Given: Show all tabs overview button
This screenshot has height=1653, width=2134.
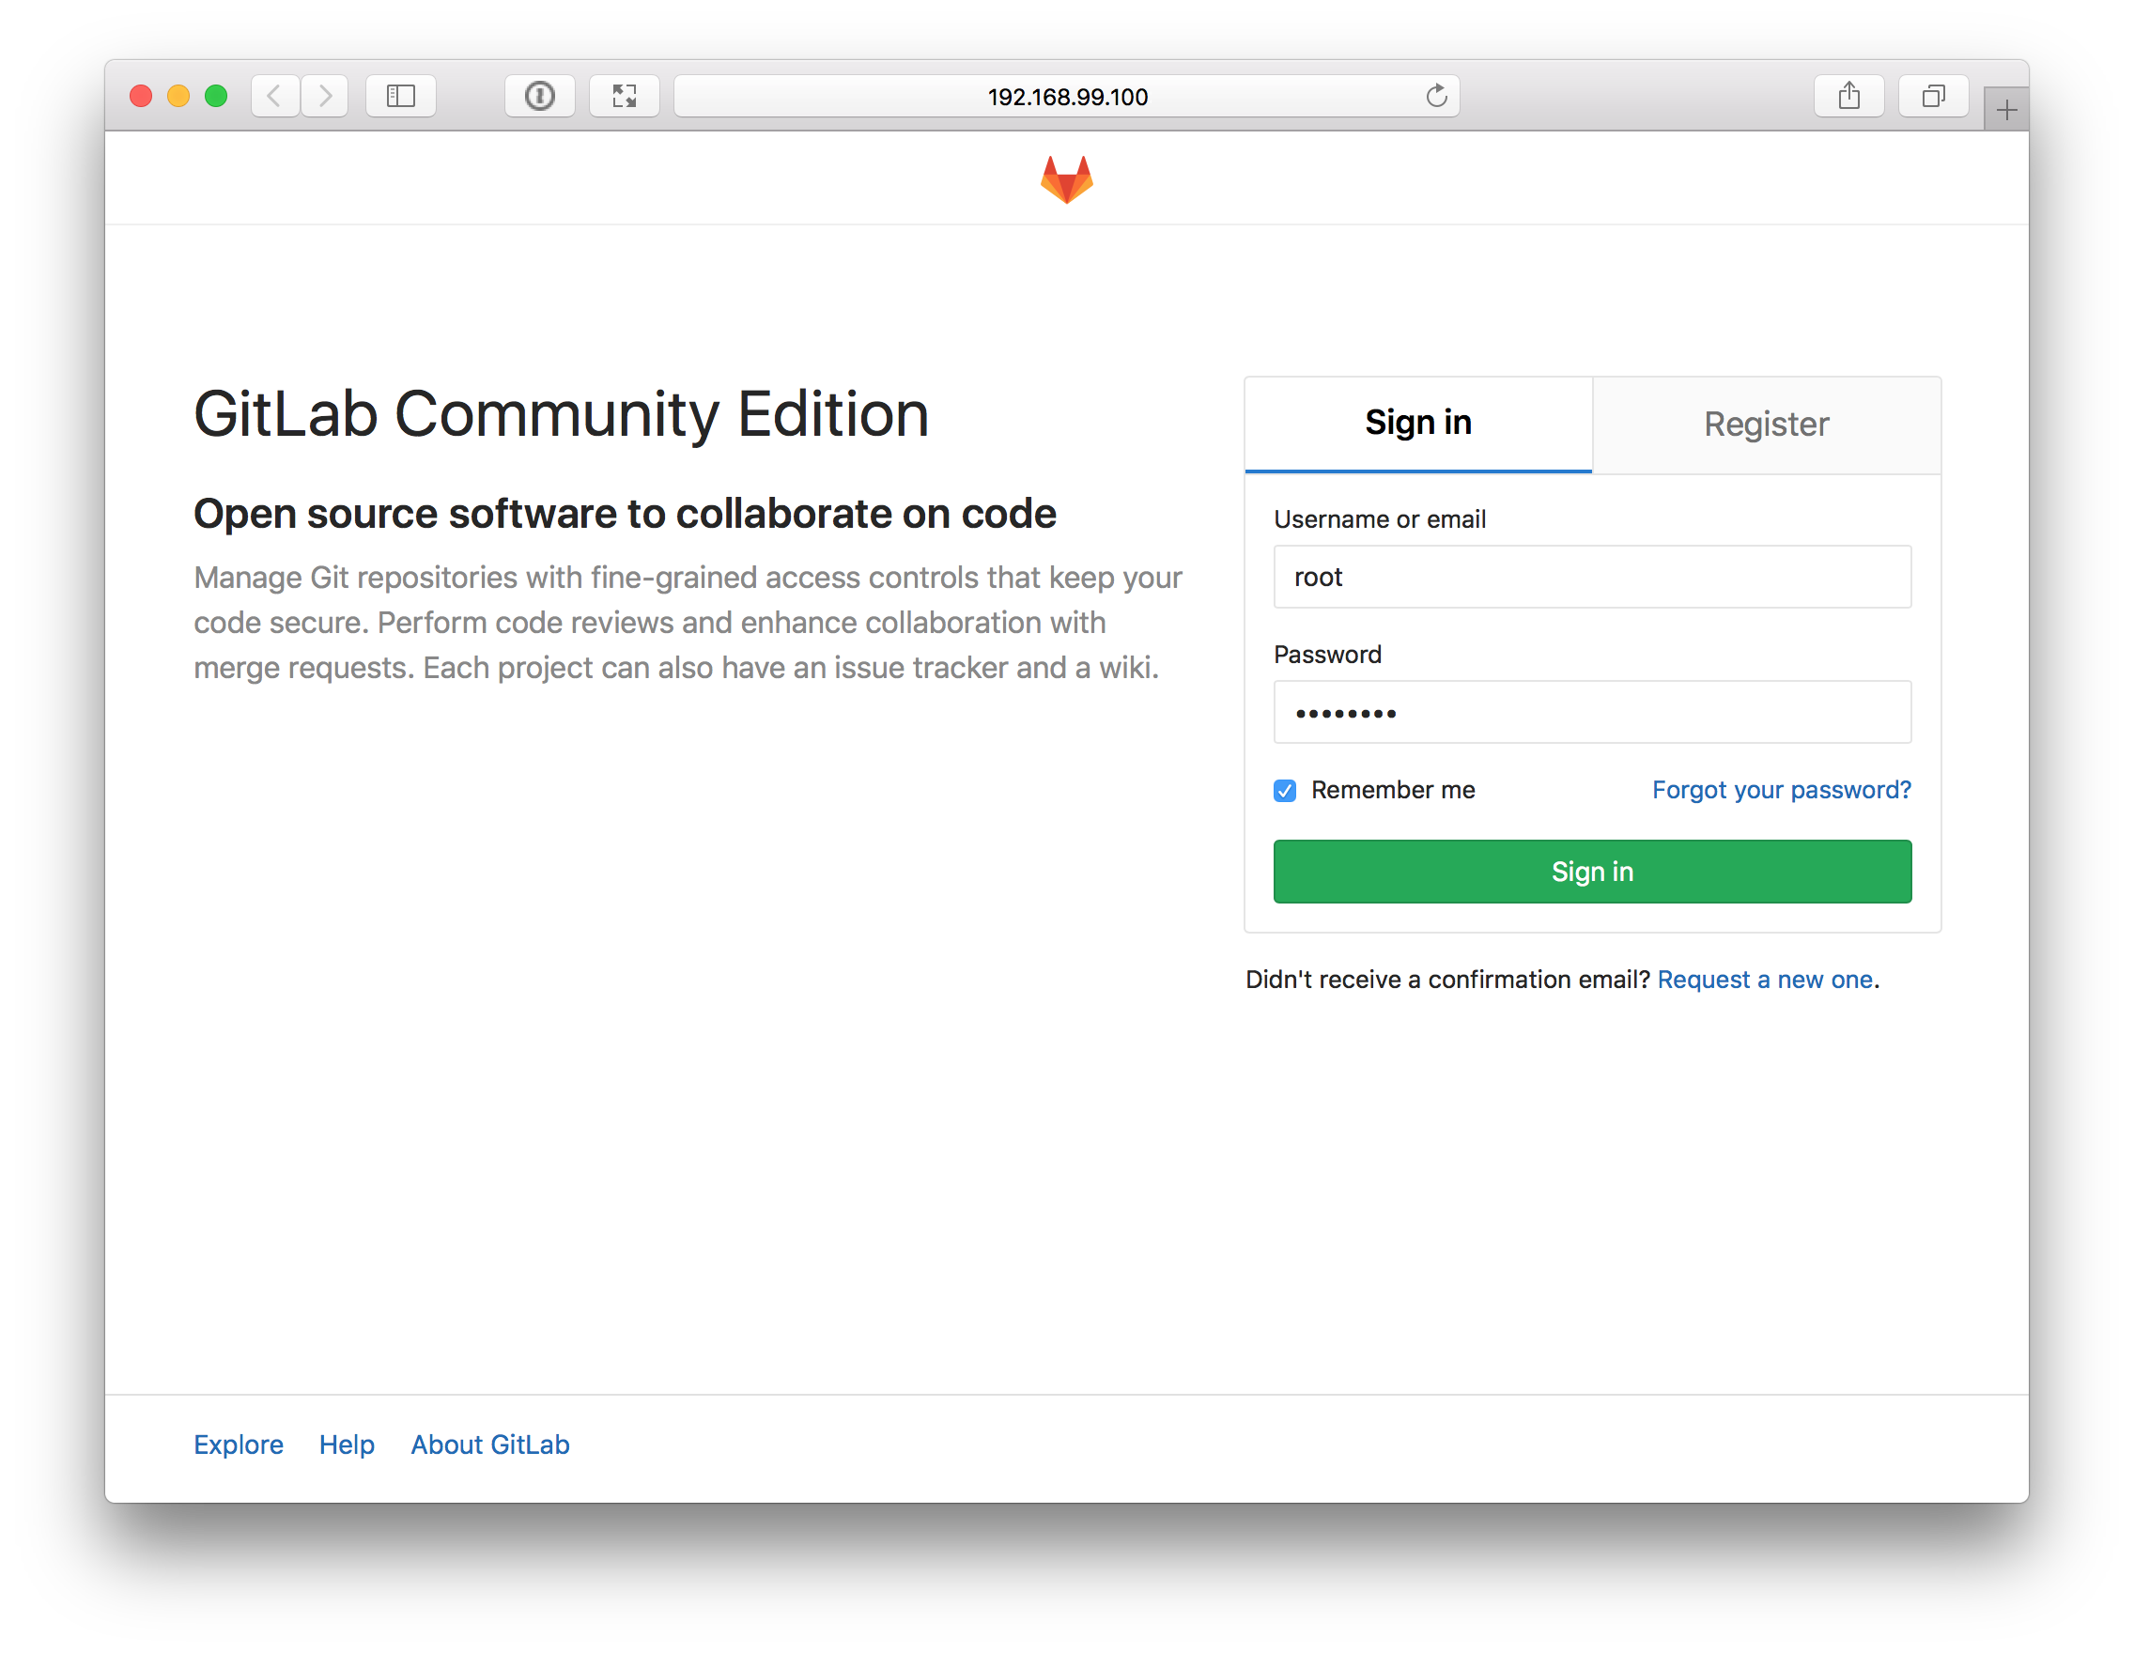Looking at the screenshot, I should pyautogui.click(x=1933, y=96).
